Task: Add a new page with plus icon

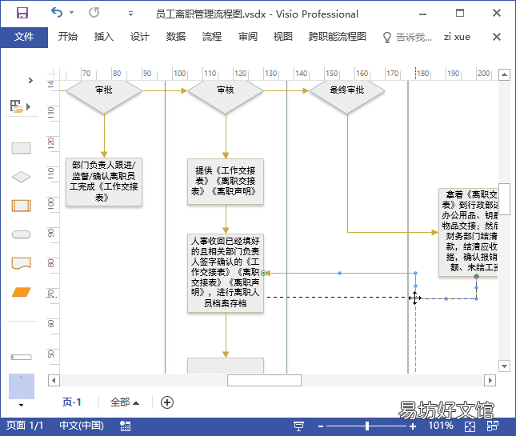Action: [x=167, y=402]
